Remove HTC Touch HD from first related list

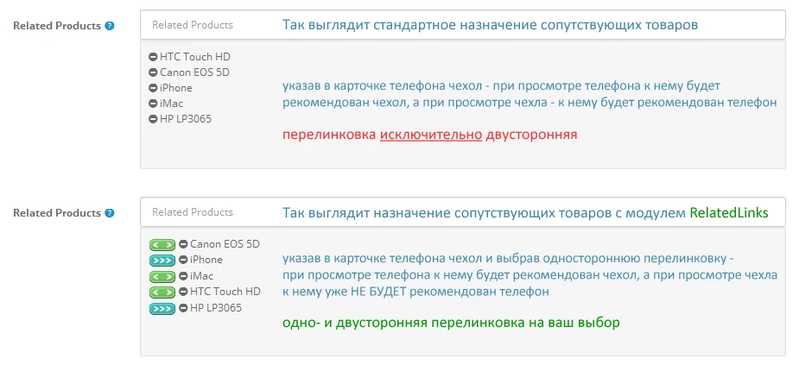coord(153,57)
